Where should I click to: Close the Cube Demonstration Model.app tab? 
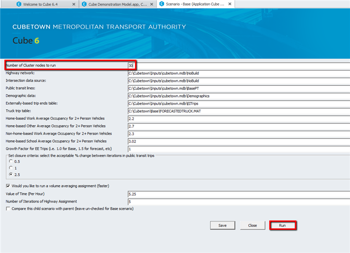[x=151, y=4]
